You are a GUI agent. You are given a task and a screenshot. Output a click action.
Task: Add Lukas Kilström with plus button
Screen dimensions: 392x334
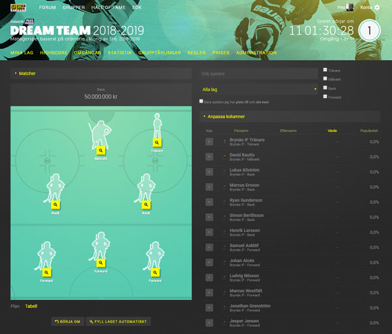pyautogui.click(x=209, y=172)
